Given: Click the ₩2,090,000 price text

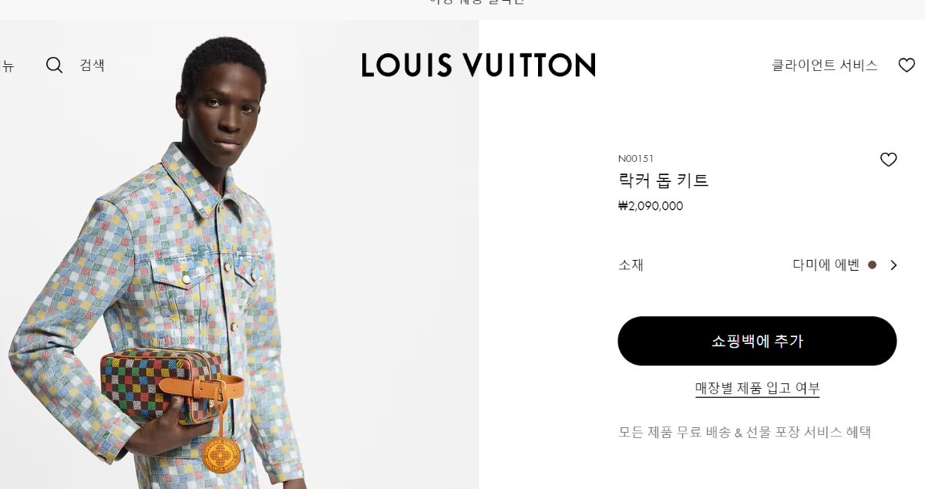Looking at the screenshot, I should click(651, 206).
